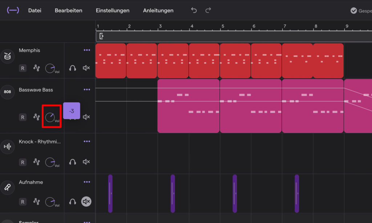
Task: Open the Bearbeiten menu
Action: coord(69,11)
